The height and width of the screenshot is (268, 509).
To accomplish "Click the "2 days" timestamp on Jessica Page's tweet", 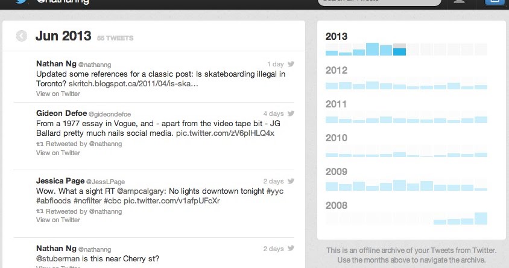I will 274,181.
